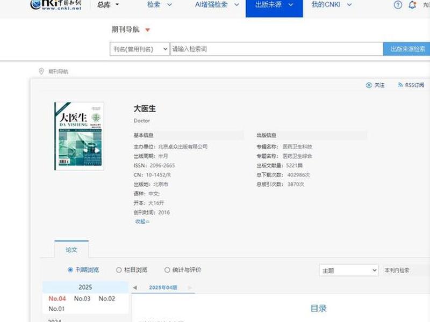Open the 刊名(曾用刊名) field selector

click(x=139, y=49)
